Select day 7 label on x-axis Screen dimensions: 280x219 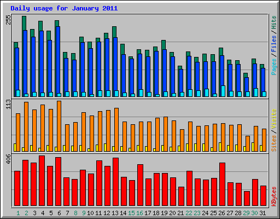tap(67, 213)
